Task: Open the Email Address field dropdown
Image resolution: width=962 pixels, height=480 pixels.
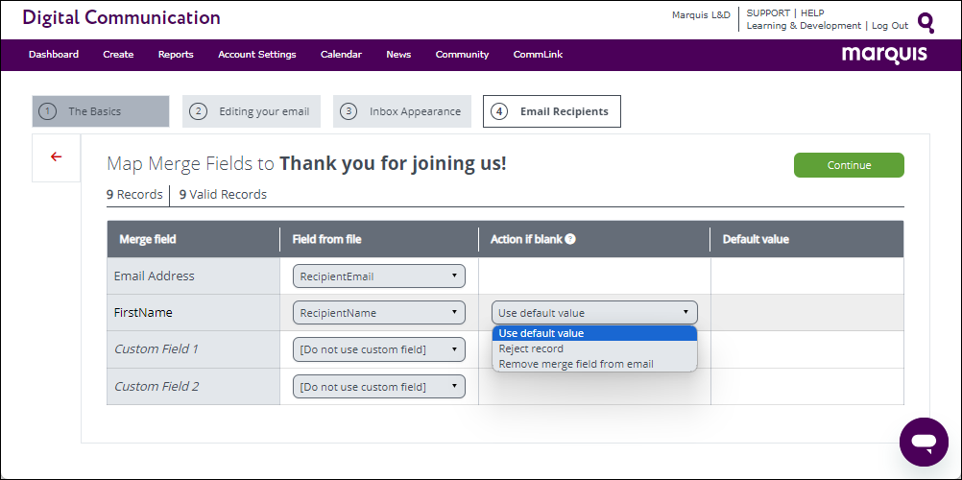Action: [x=378, y=276]
